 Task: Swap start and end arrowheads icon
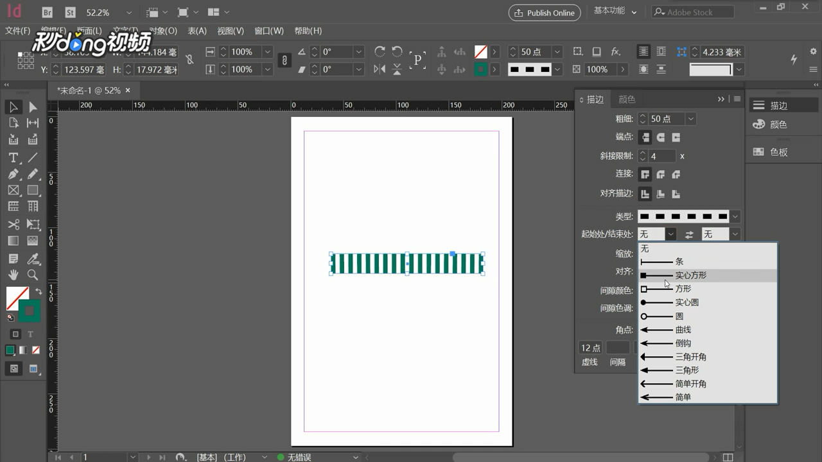tap(689, 235)
